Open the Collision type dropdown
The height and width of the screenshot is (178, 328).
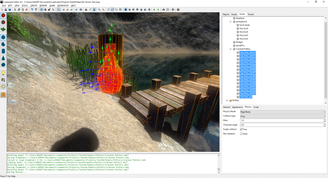tap(282, 116)
